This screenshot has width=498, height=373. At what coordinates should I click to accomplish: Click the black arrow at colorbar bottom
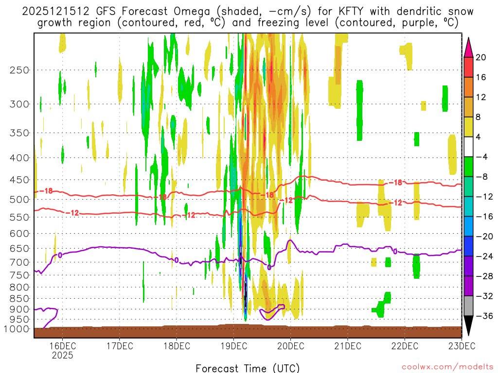tap(468, 325)
